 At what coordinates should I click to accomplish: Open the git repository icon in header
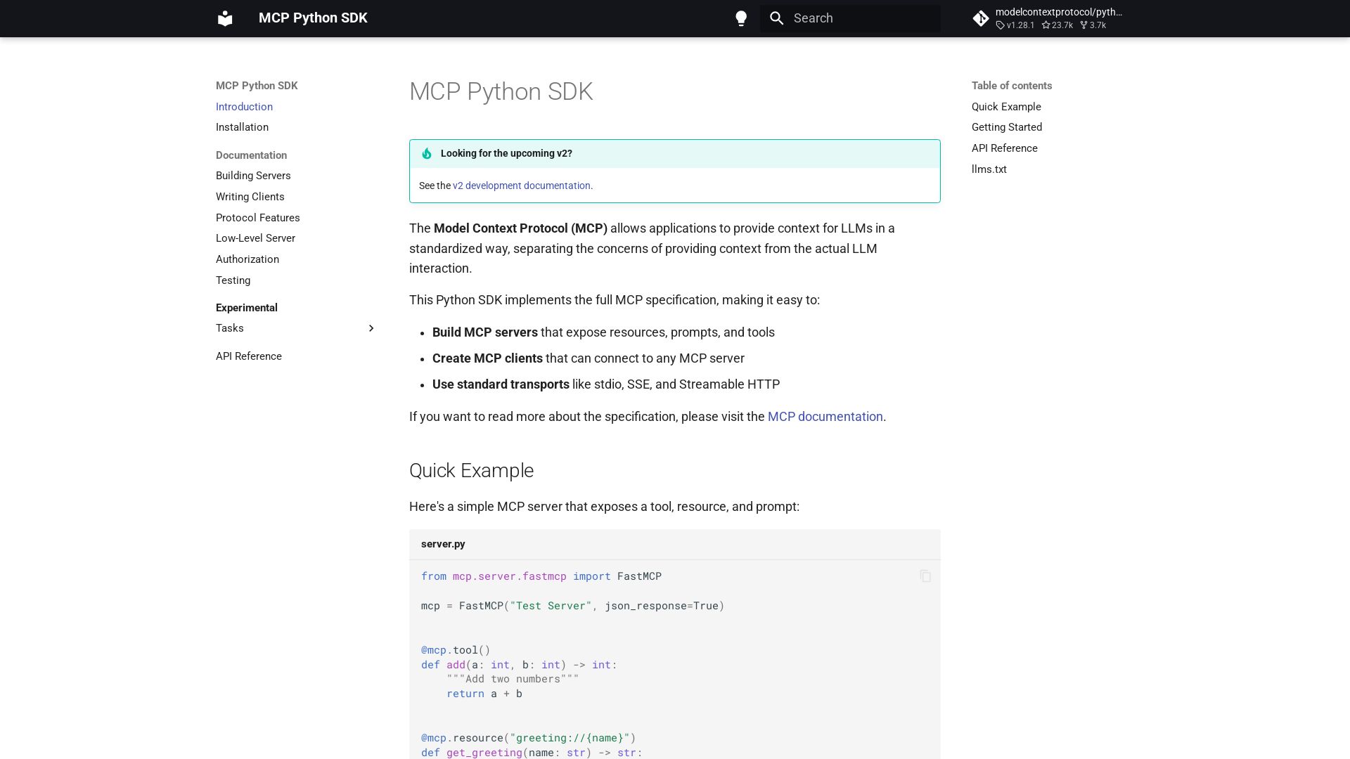(981, 18)
